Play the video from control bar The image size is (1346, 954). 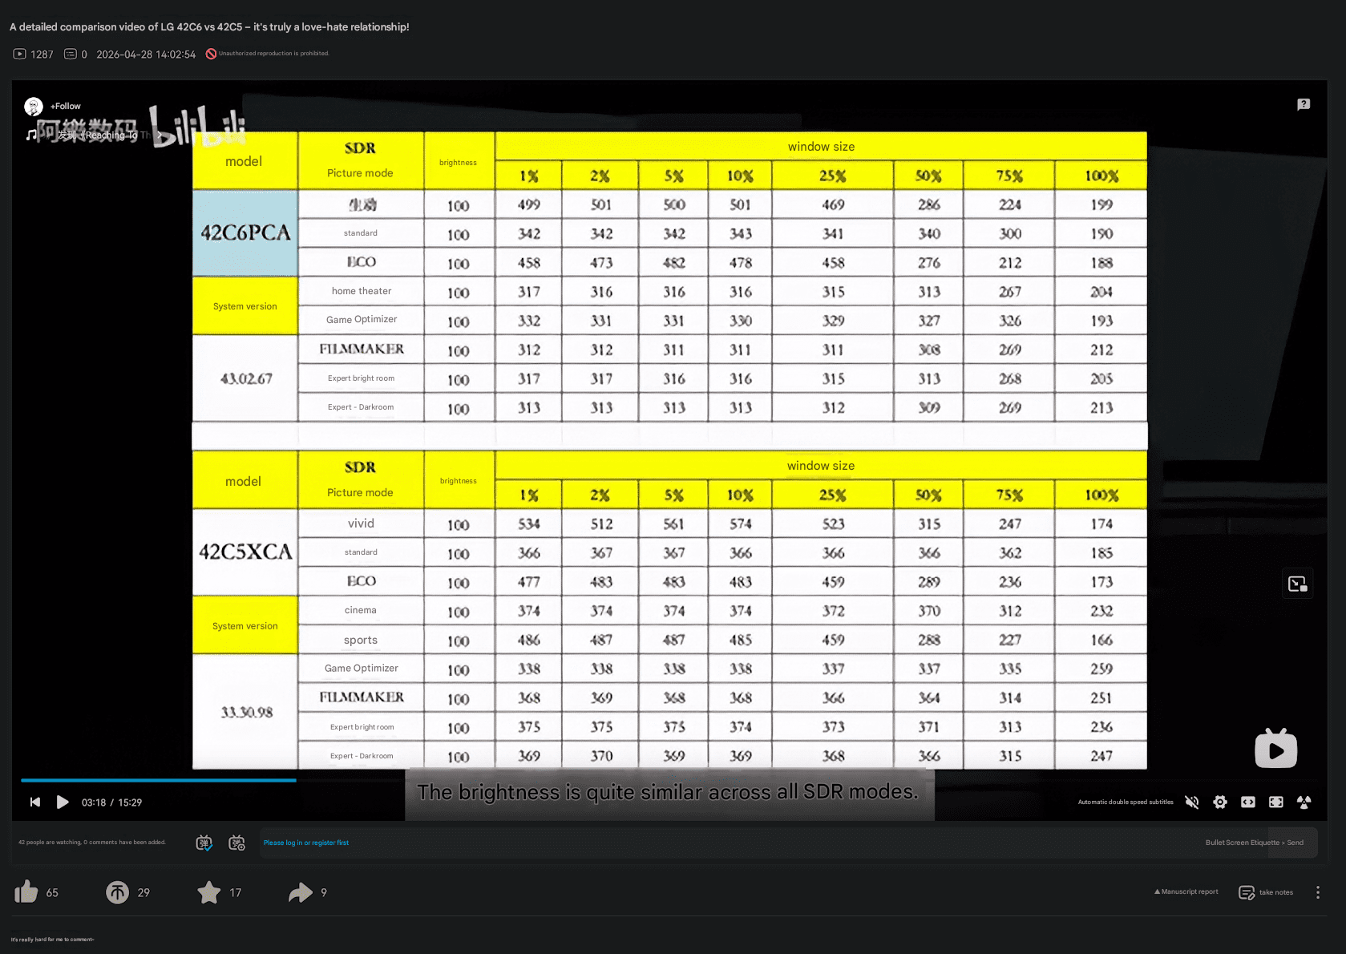tap(63, 802)
